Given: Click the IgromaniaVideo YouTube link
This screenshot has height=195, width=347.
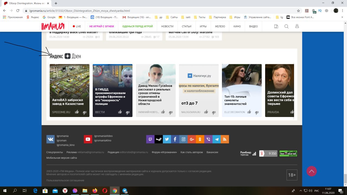Looking at the screenshot, I should 103,136.
